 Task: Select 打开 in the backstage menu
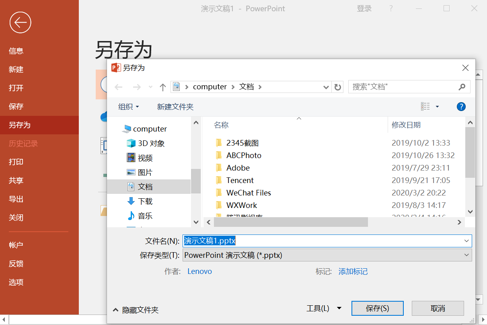coord(16,88)
